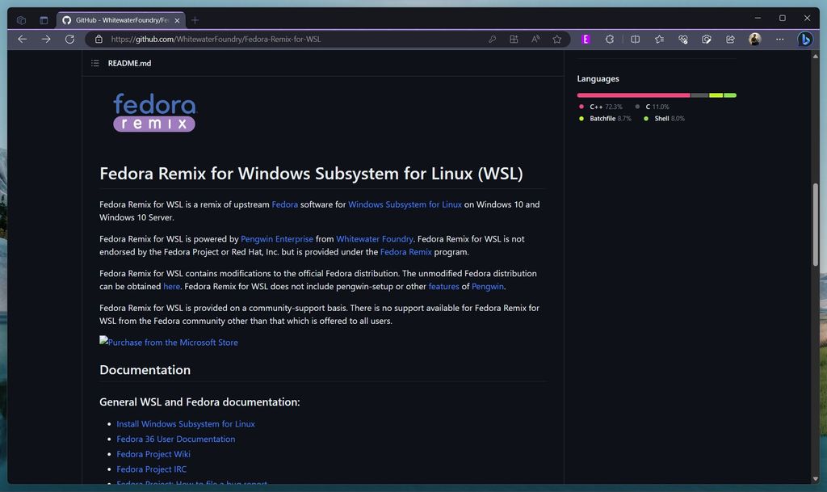The height and width of the screenshot is (492, 827).
Task: Open Browser essentials
Action: pyautogui.click(x=682, y=39)
